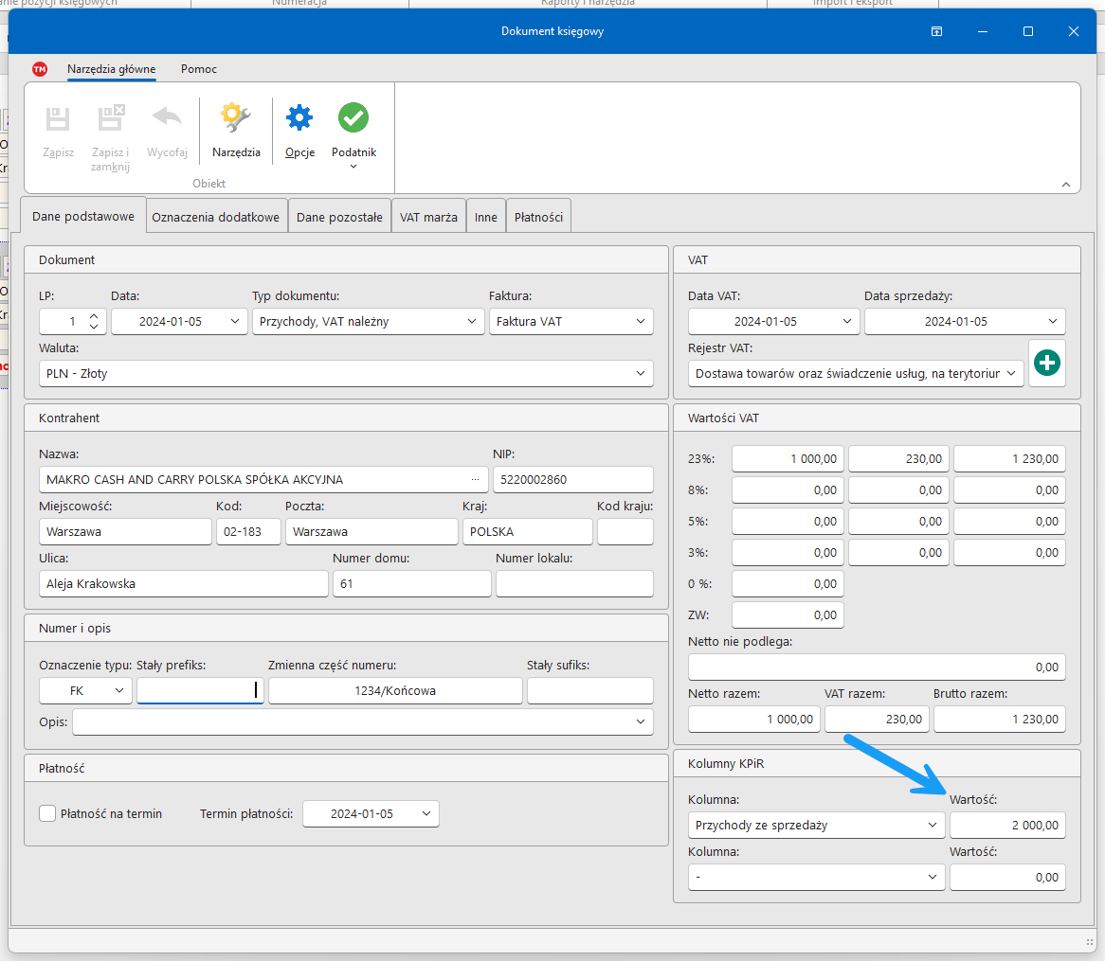The image size is (1105, 961).
Task: Open the Płatności tab
Action: 538,217
